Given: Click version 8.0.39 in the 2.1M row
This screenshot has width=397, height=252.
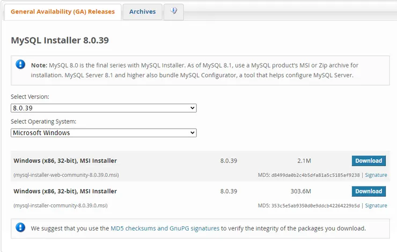Looking at the screenshot, I should [229, 161].
